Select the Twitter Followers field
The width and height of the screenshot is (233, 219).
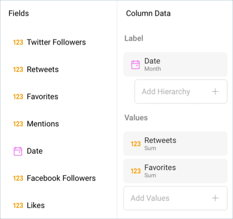[x=50, y=42]
